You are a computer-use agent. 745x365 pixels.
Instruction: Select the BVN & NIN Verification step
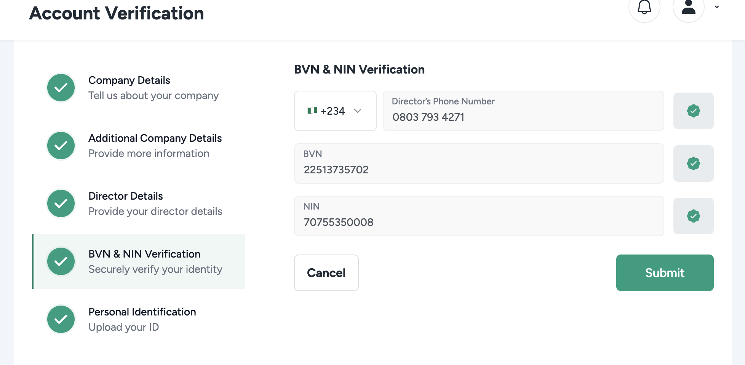(144, 254)
